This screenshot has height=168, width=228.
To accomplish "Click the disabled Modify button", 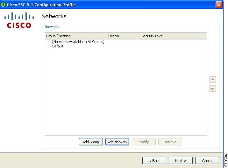I will pos(144,142).
